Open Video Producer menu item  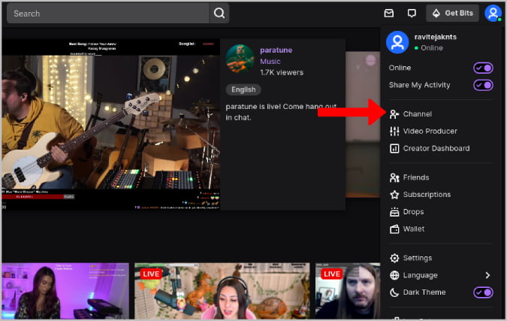[440, 131]
